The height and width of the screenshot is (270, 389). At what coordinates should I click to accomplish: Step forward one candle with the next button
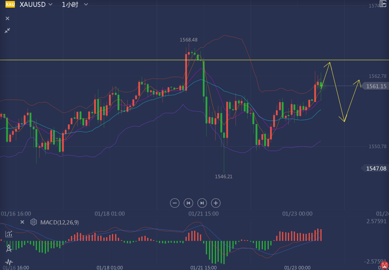tap(202, 203)
